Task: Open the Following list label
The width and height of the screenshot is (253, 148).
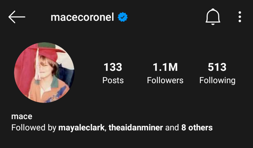Action: tap(218, 81)
